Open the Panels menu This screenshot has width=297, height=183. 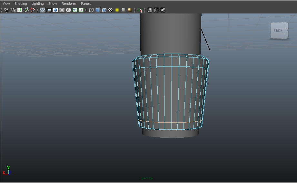(86, 4)
